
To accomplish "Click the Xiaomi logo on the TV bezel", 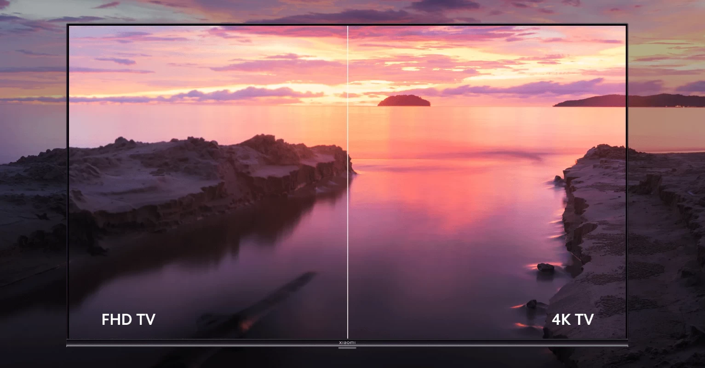I will coord(348,342).
